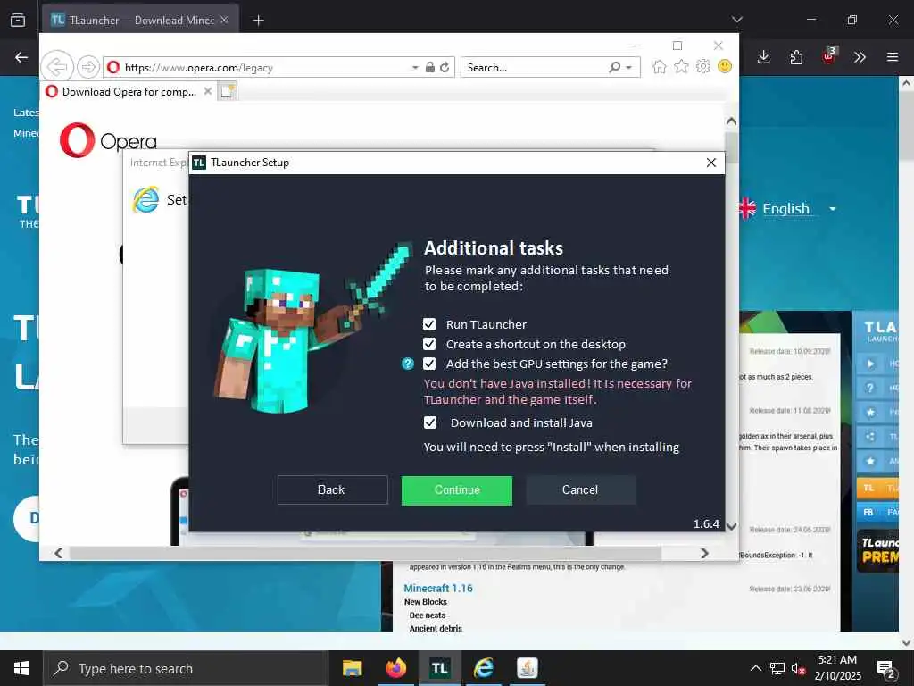Switch to TLauncher taskbar icon
Viewport: 914px width, 686px height.
click(439, 668)
